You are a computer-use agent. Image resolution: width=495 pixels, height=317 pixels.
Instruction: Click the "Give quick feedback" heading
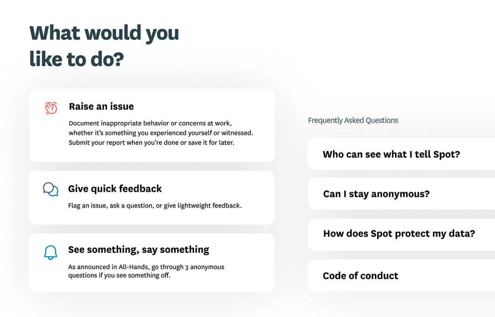[x=115, y=189]
